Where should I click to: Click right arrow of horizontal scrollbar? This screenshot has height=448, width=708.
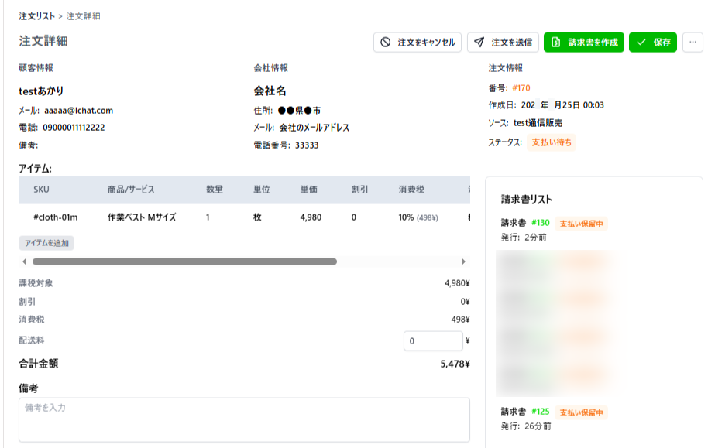[464, 262]
